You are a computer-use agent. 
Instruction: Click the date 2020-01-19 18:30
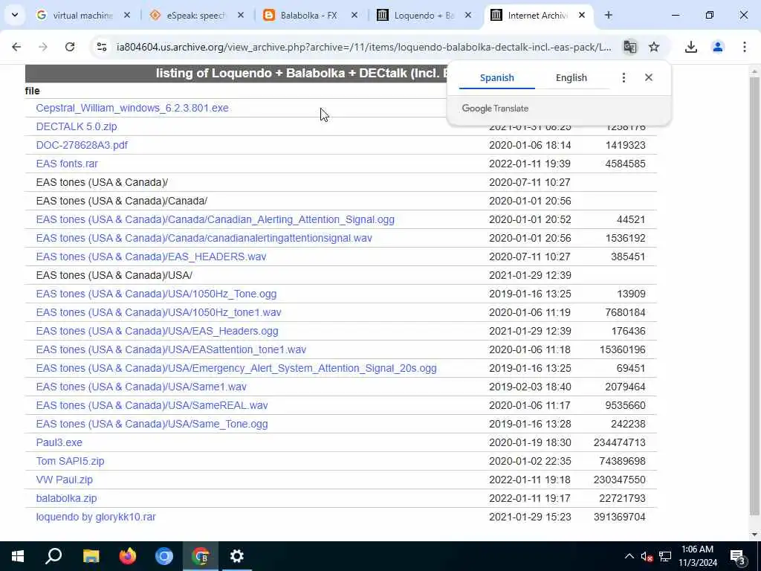pyautogui.click(x=530, y=442)
